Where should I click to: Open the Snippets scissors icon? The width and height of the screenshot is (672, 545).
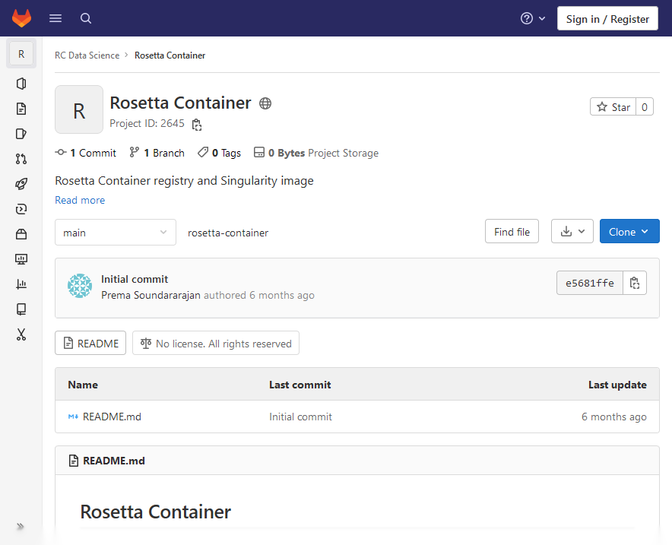pos(21,334)
